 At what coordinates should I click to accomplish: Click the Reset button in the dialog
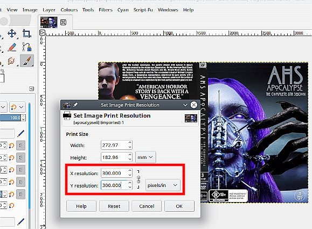click(114, 206)
